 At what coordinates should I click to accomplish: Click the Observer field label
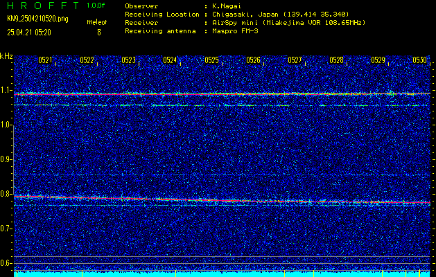pyautogui.click(x=141, y=6)
